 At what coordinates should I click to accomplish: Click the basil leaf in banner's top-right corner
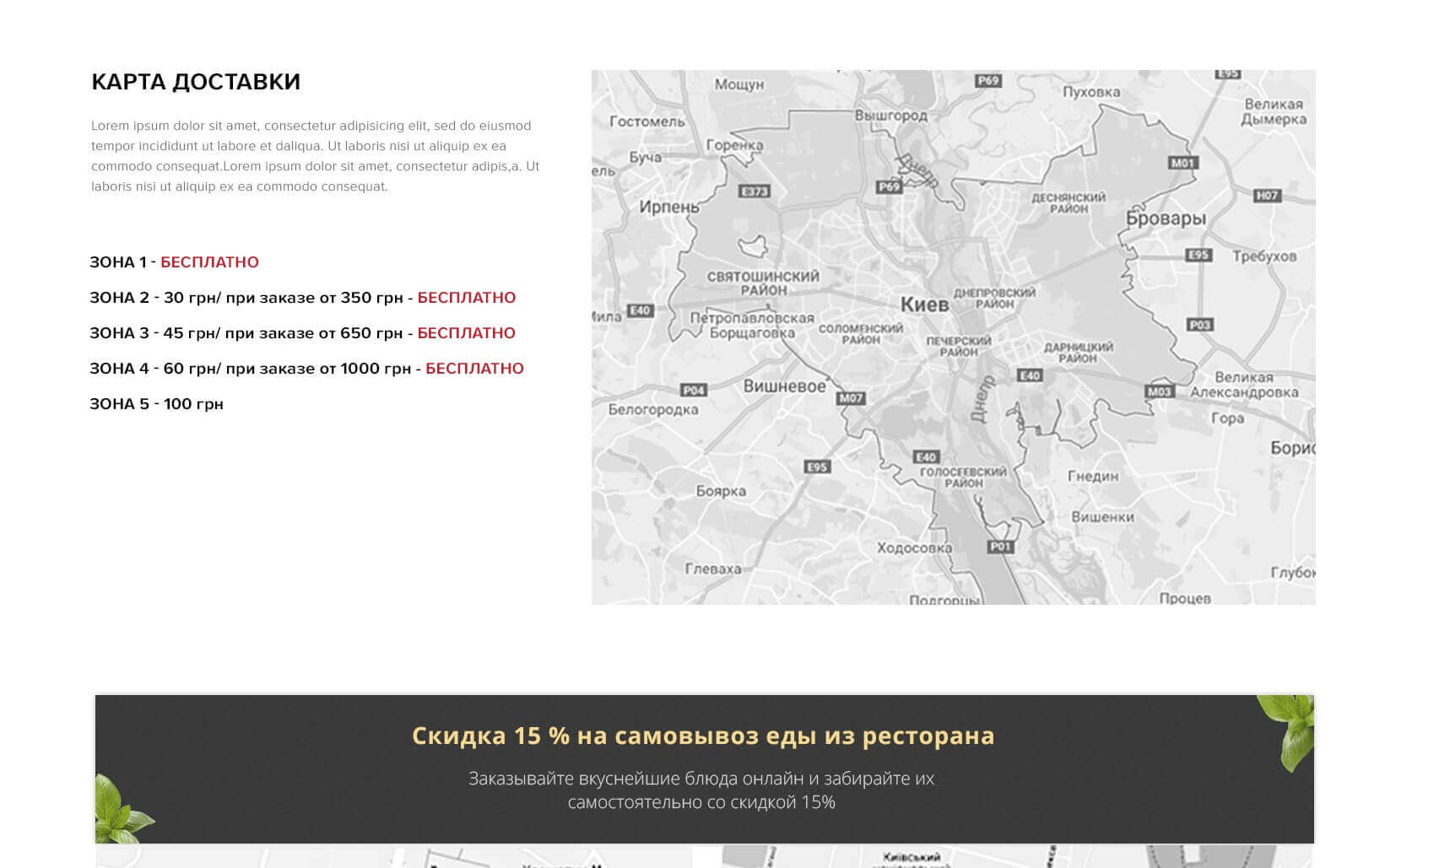pyautogui.click(x=1287, y=733)
